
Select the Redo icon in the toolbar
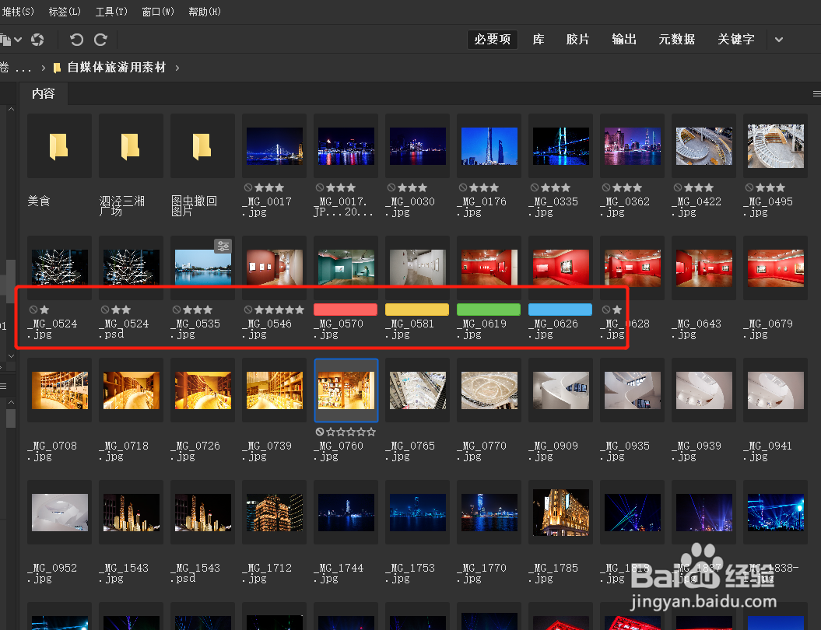[x=100, y=40]
